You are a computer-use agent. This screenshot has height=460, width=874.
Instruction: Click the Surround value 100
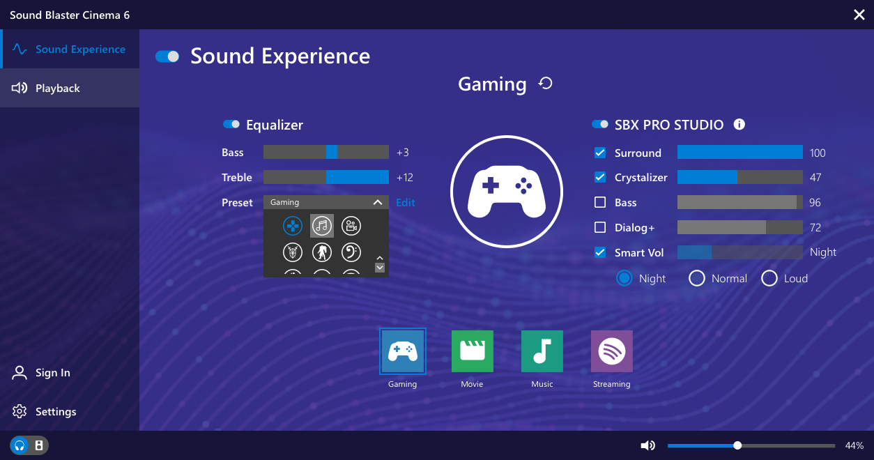pyautogui.click(x=818, y=153)
